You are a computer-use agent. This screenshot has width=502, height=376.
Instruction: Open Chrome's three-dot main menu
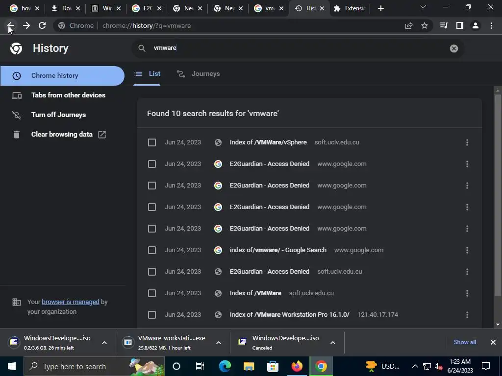[x=491, y=25]
